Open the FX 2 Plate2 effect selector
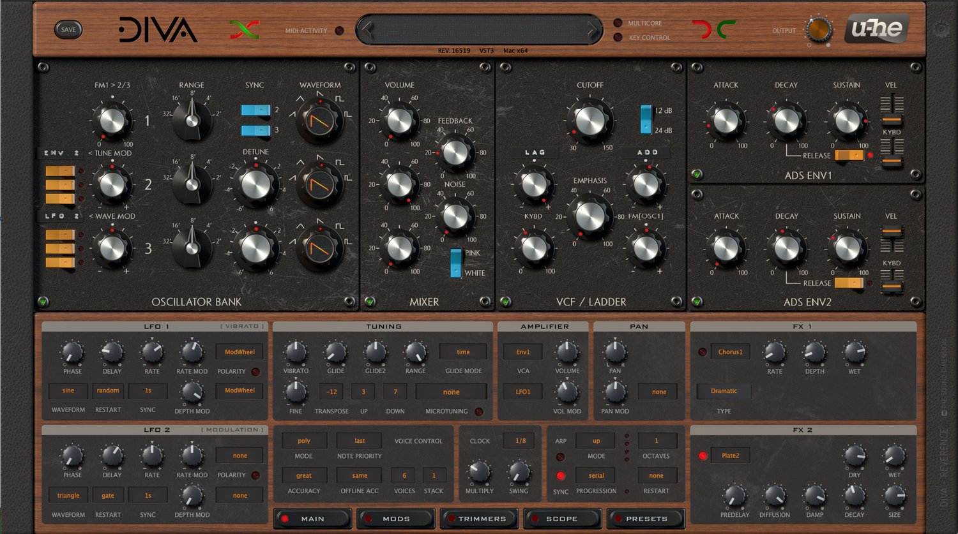Viewport: 958px width, 534px height. (x=730, y=456)
